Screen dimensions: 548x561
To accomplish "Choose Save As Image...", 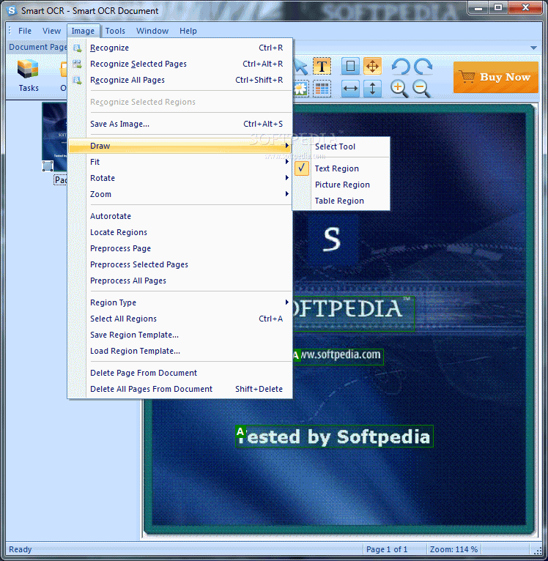I will [x=179, y=124].
